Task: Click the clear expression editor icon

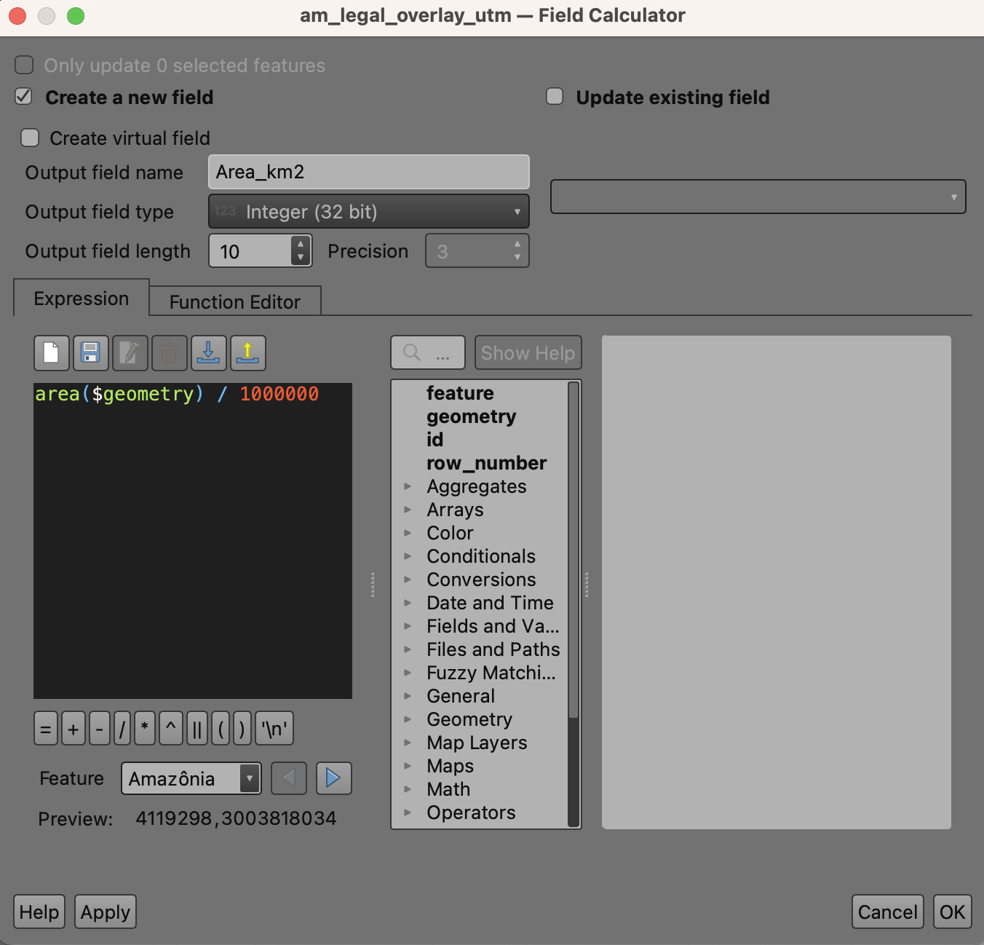Action: [52, 354]
